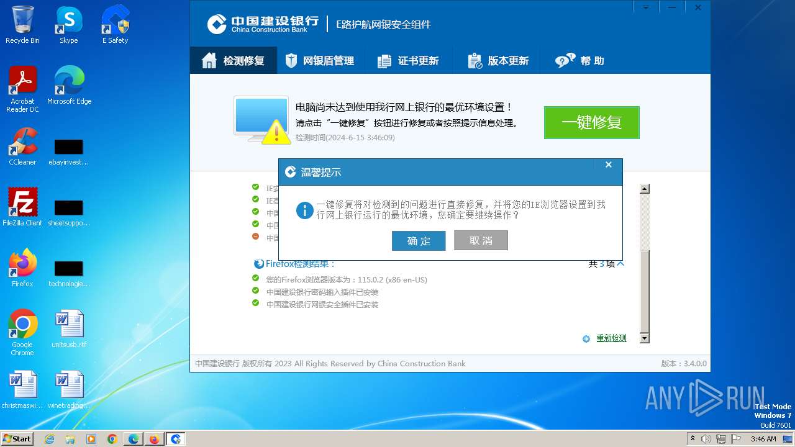Cancel the dialog with 取消 button
This screenshot has height=447, width=795.
point(481,241)
